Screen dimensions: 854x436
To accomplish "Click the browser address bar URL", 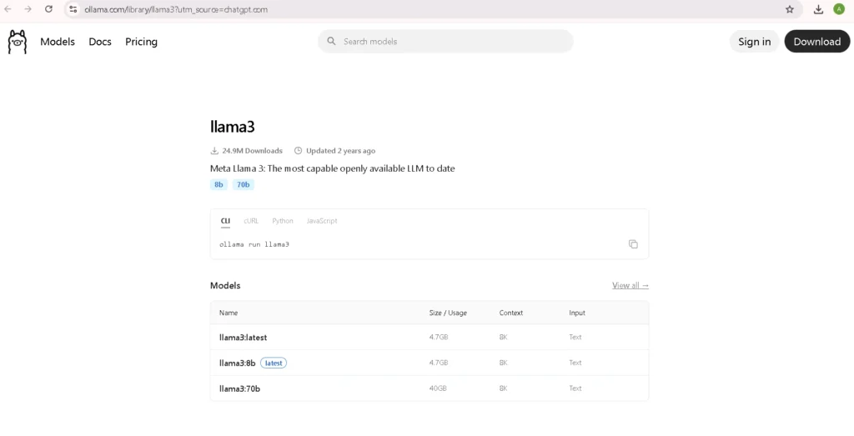I will (176, 9).
